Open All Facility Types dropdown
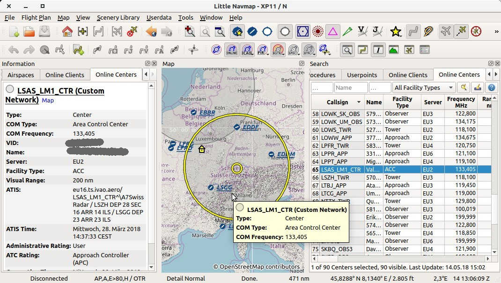501x283 pixels. click(x=424, y=87)
